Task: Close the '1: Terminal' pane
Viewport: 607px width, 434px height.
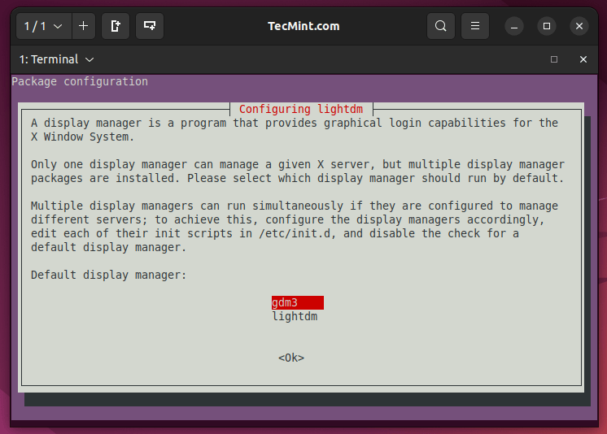Action: click(x=583, y=59)
